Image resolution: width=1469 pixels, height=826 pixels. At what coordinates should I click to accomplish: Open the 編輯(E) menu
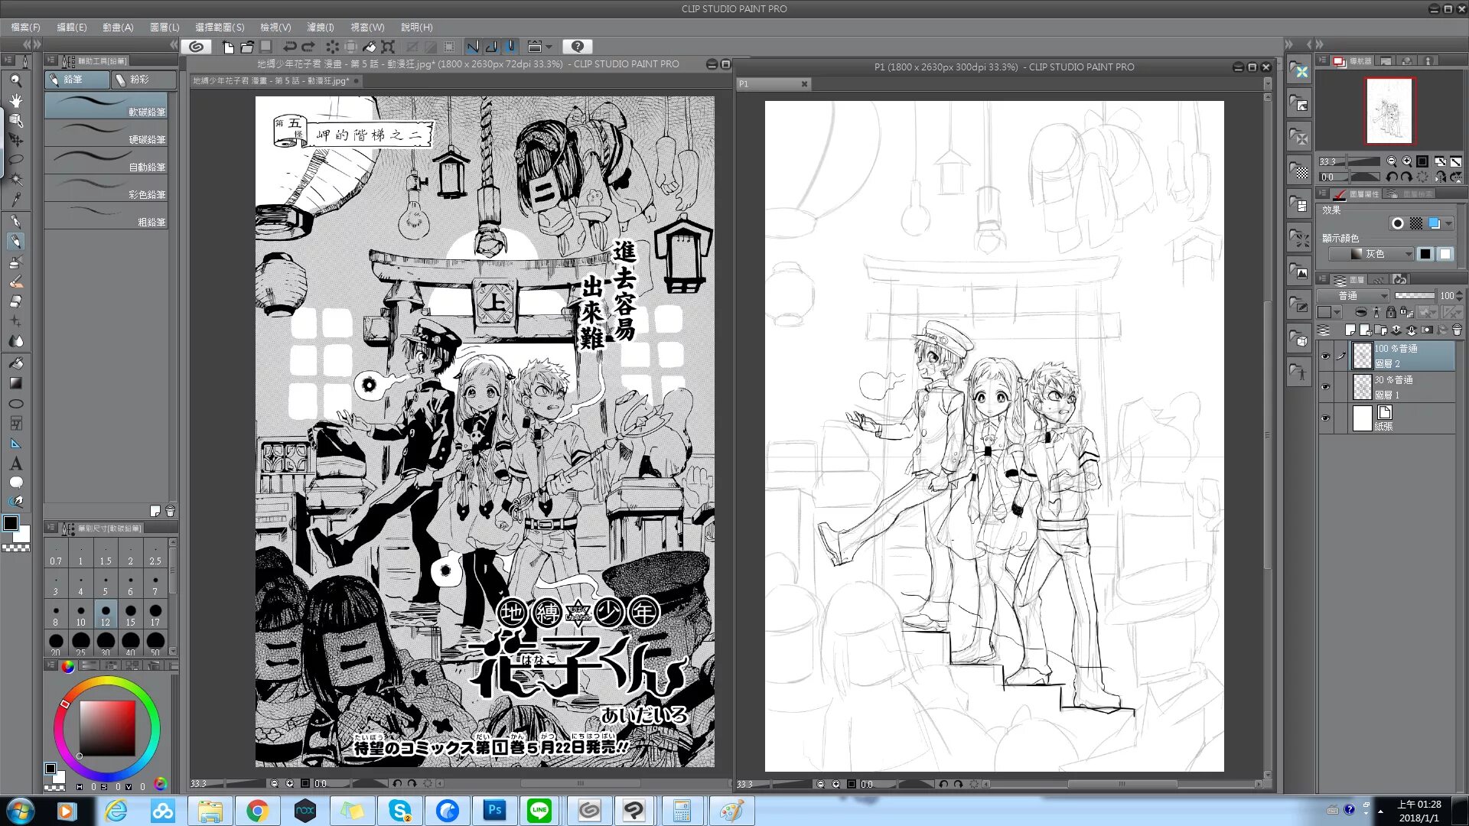tap(72, 27)
